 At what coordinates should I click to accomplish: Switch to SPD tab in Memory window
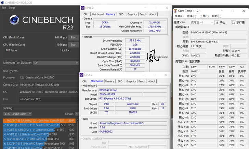point(121,14)
